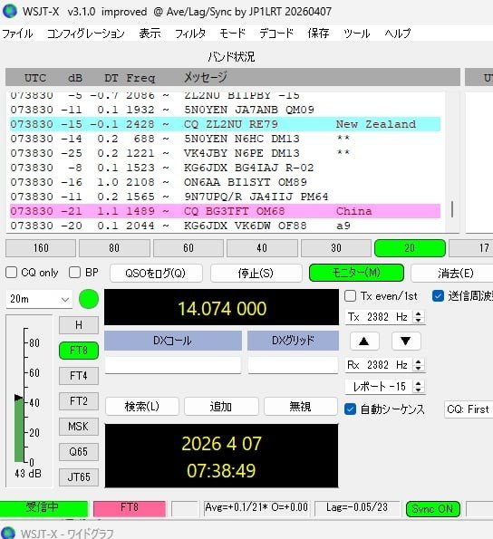Click the up triangle frequency shift button
The height and width of the screenshot is (539, 493).
pos(364,341)
